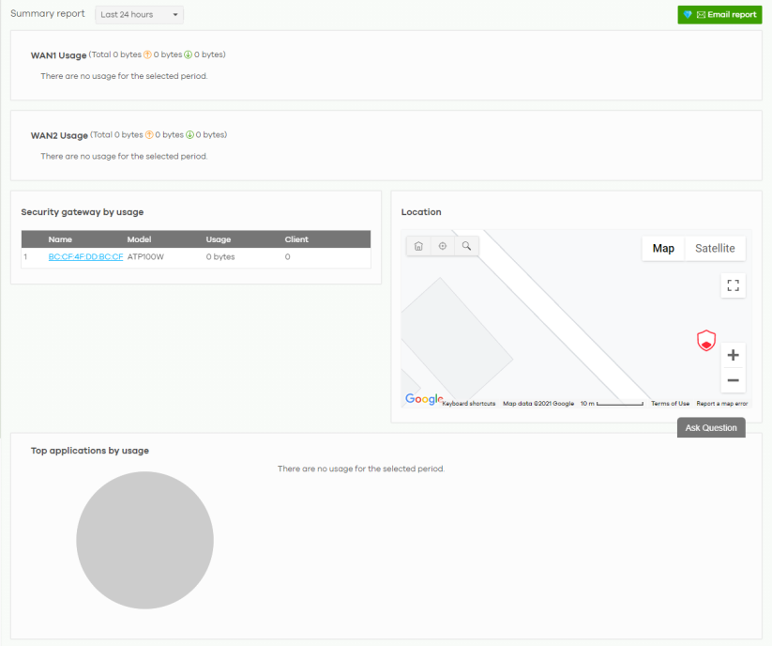Select the Map view tab
Viewport: 772px width, 646px height.
[663, 249]
